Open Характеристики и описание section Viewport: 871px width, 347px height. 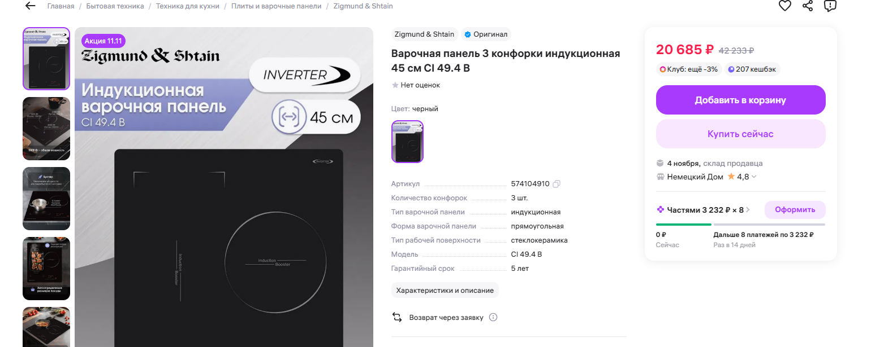click(445, 290)
